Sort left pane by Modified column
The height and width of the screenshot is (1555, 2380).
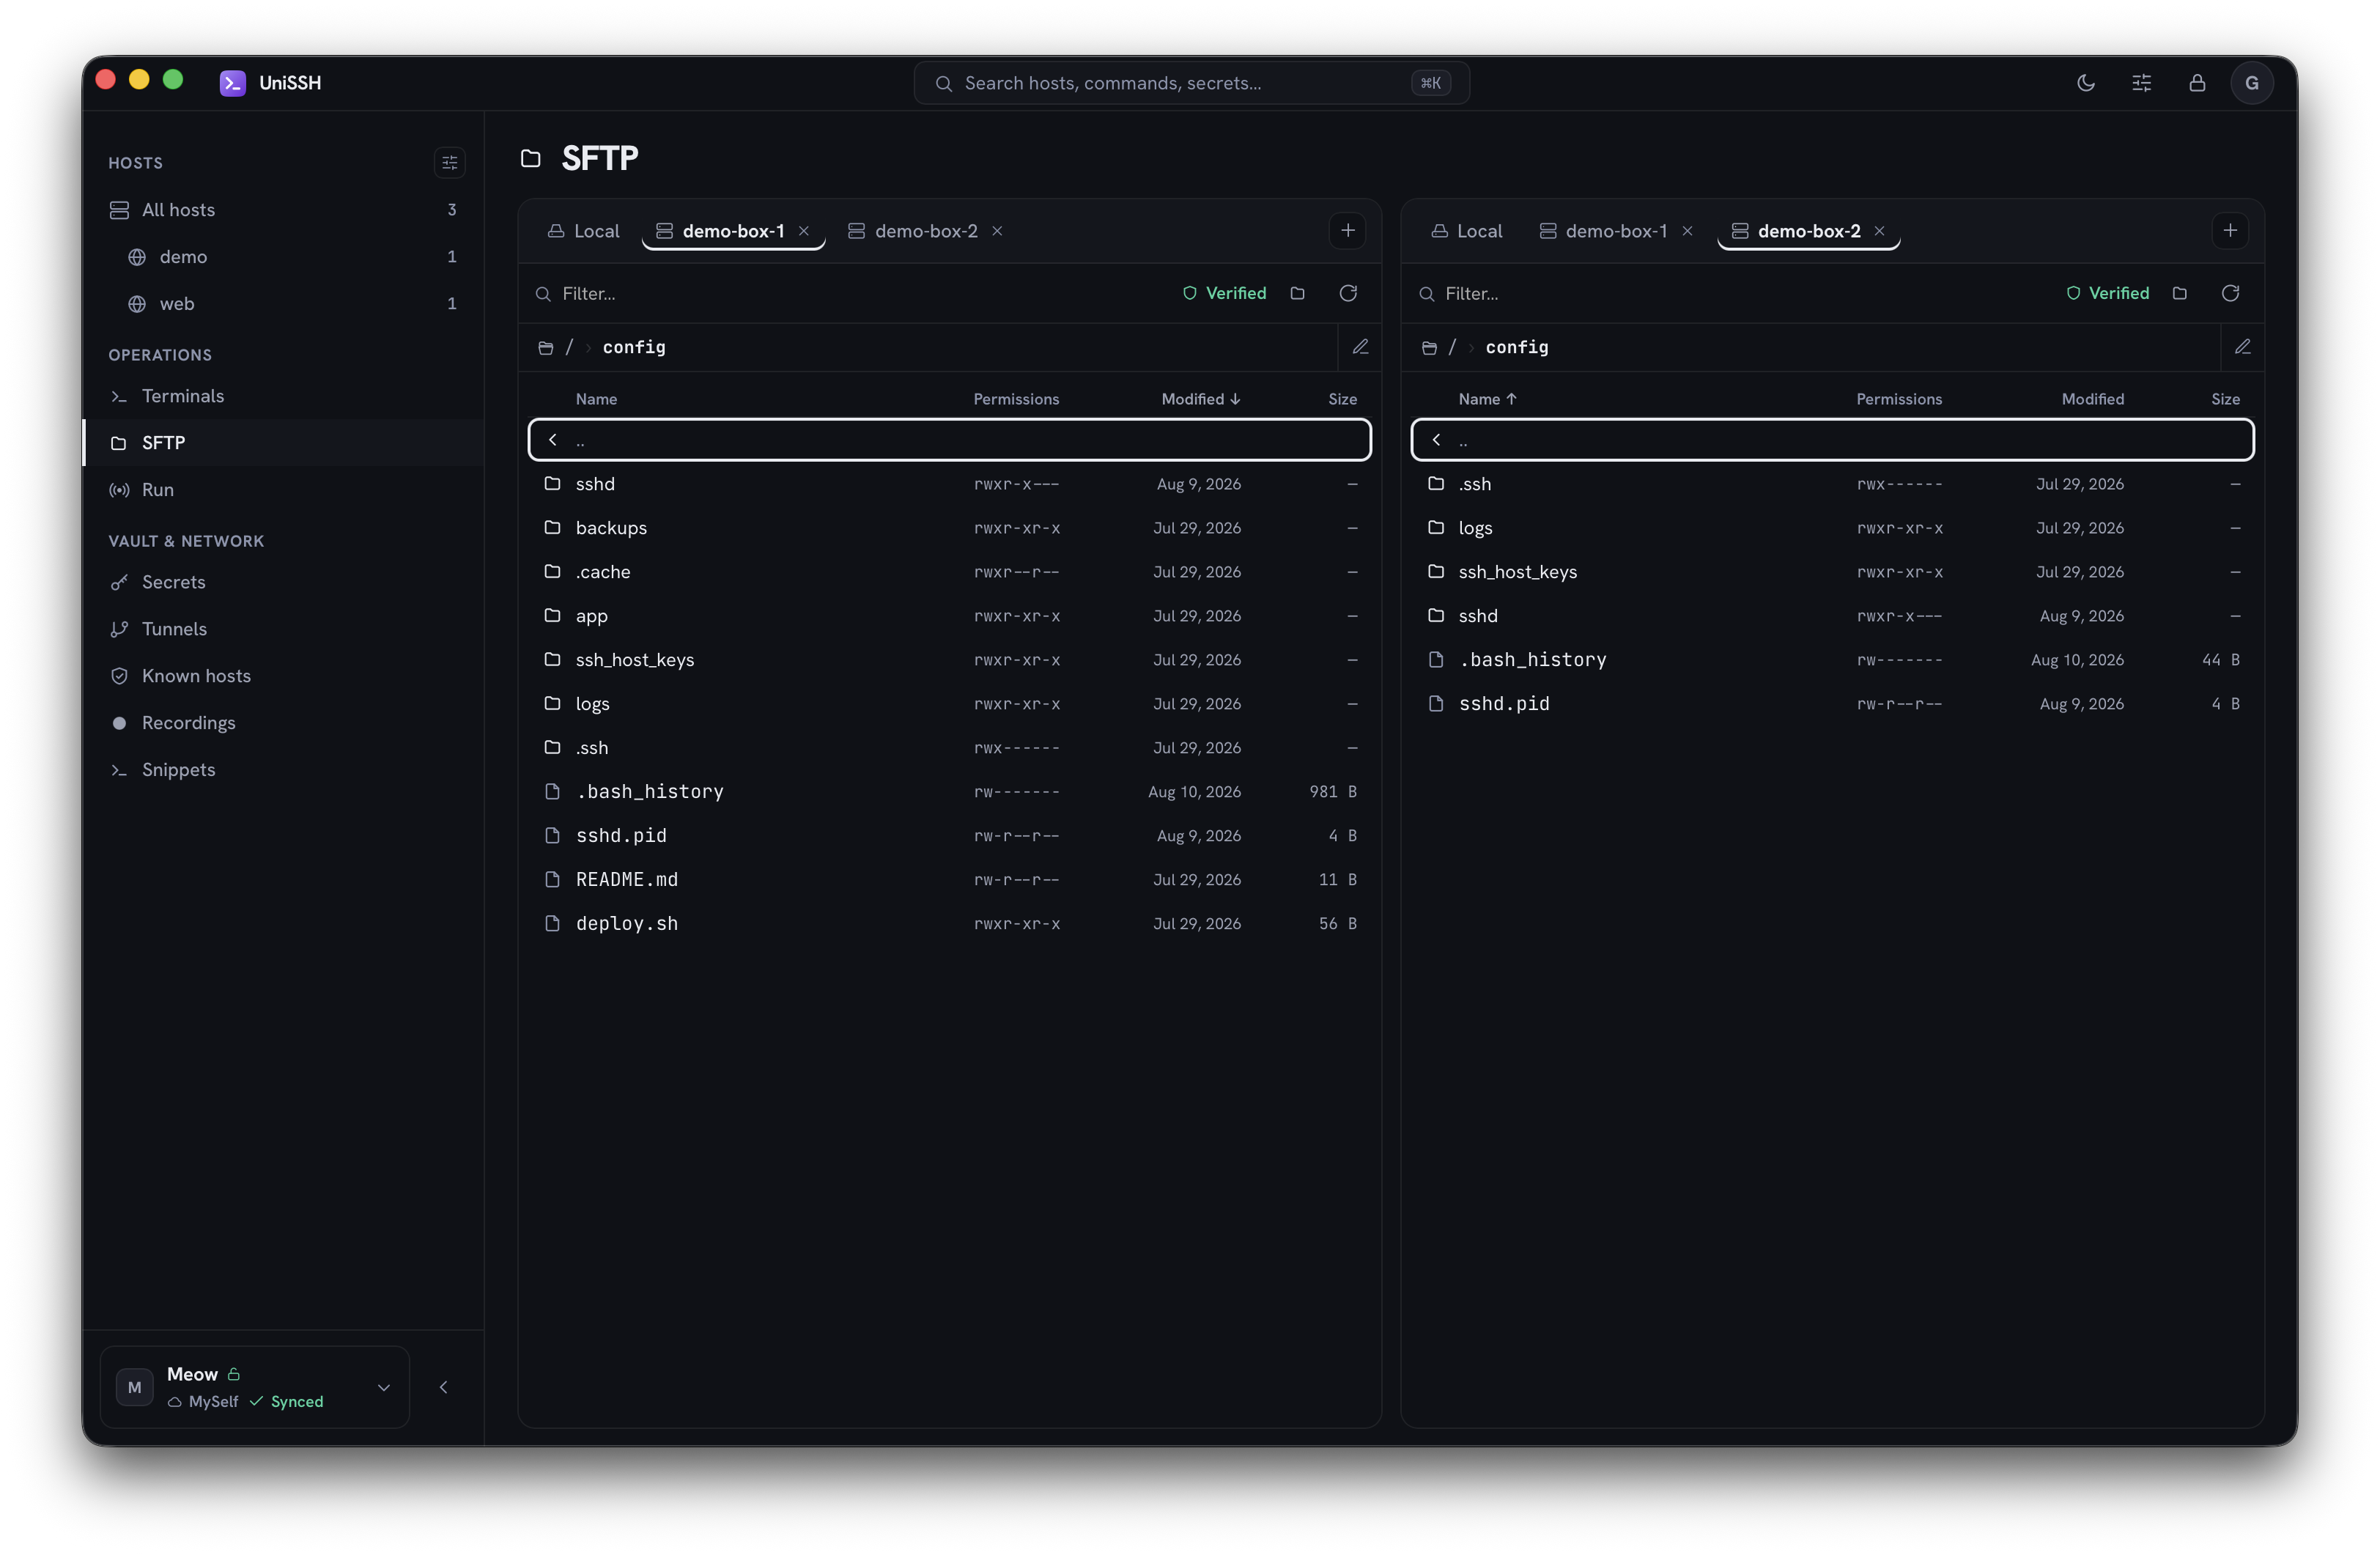pyautogui.click(x=1200, y=399)
